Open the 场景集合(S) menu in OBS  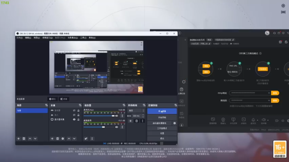[73, 38]
